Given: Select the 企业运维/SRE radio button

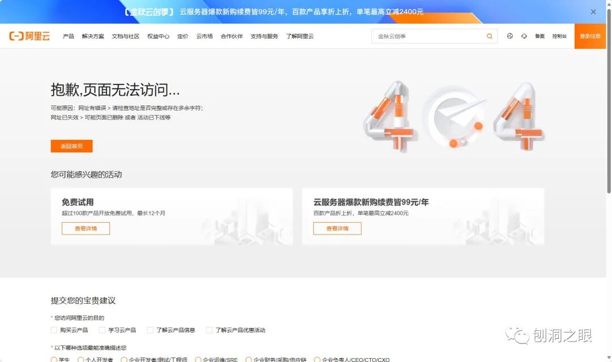Looking at the screenshot, I should point(198,359).
